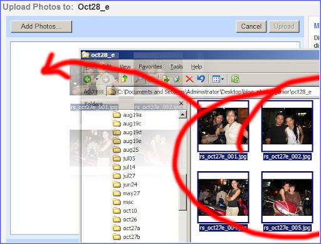Close the Folders pane
This screenshot has width=321, height=244.
pos(181,103)
